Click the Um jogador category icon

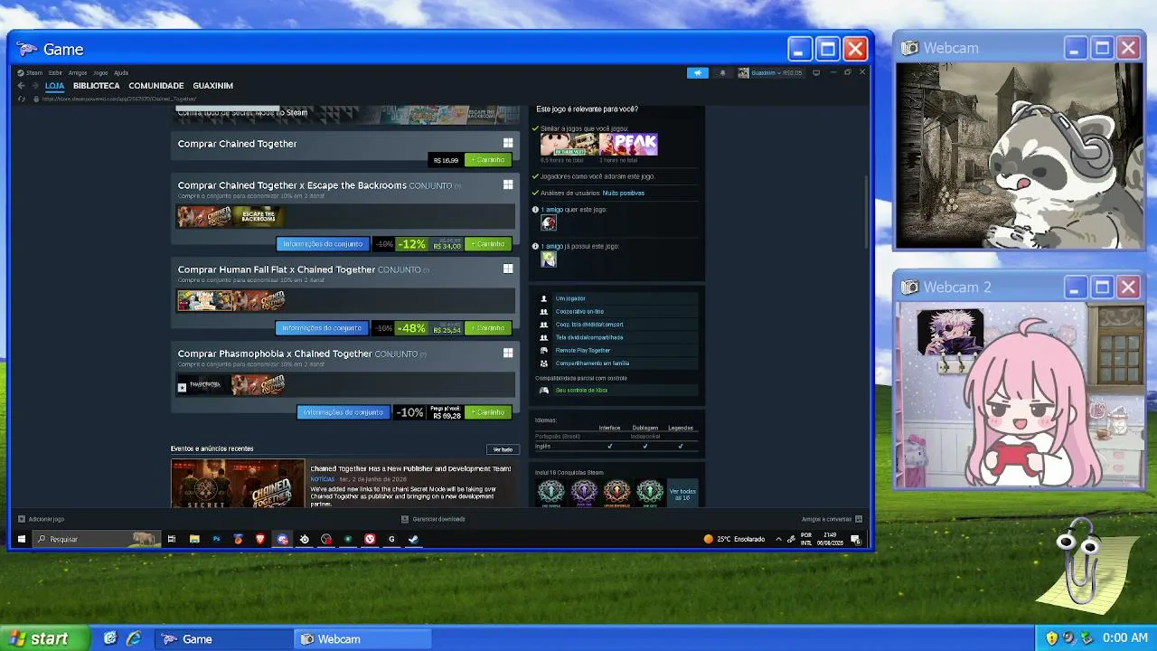click(x=544, y=298)
